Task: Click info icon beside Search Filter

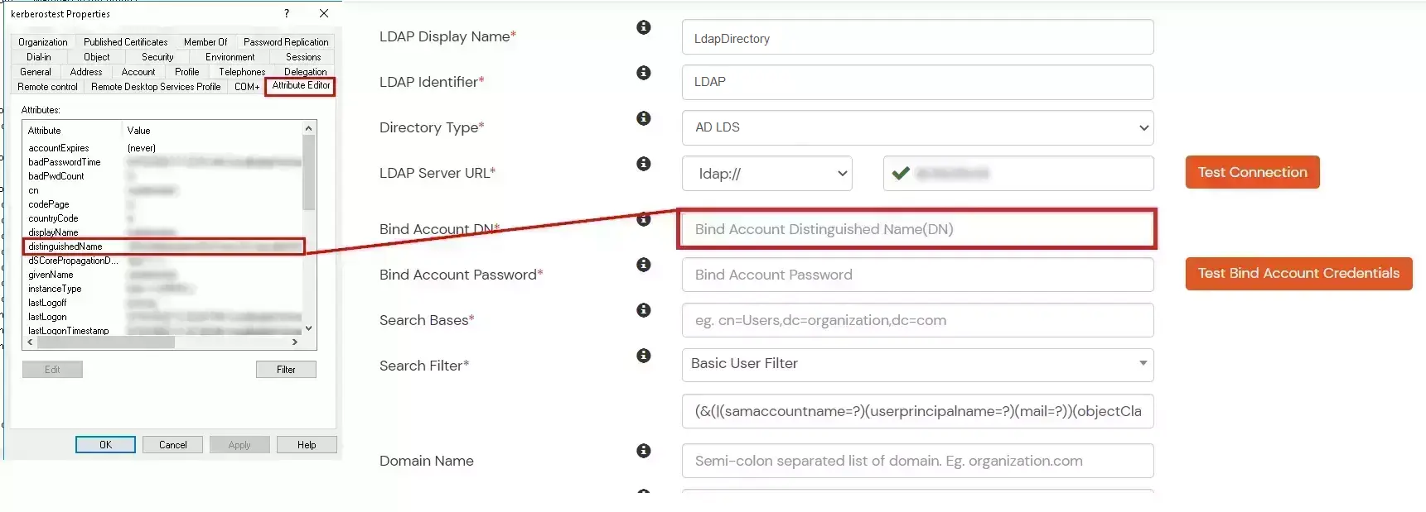Action: [x=643, y=356]
